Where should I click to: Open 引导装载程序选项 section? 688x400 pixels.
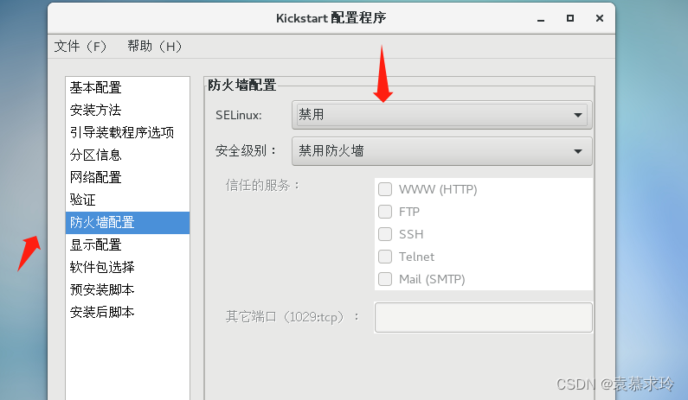coord(127,132)
